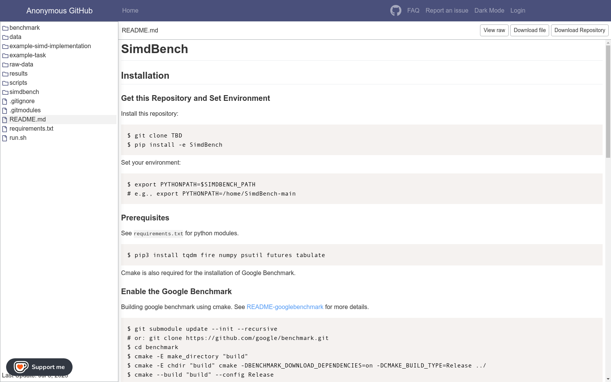Open requirements.txt in the file tree
This screenshot has height=382, width=611.
(31, 129)
